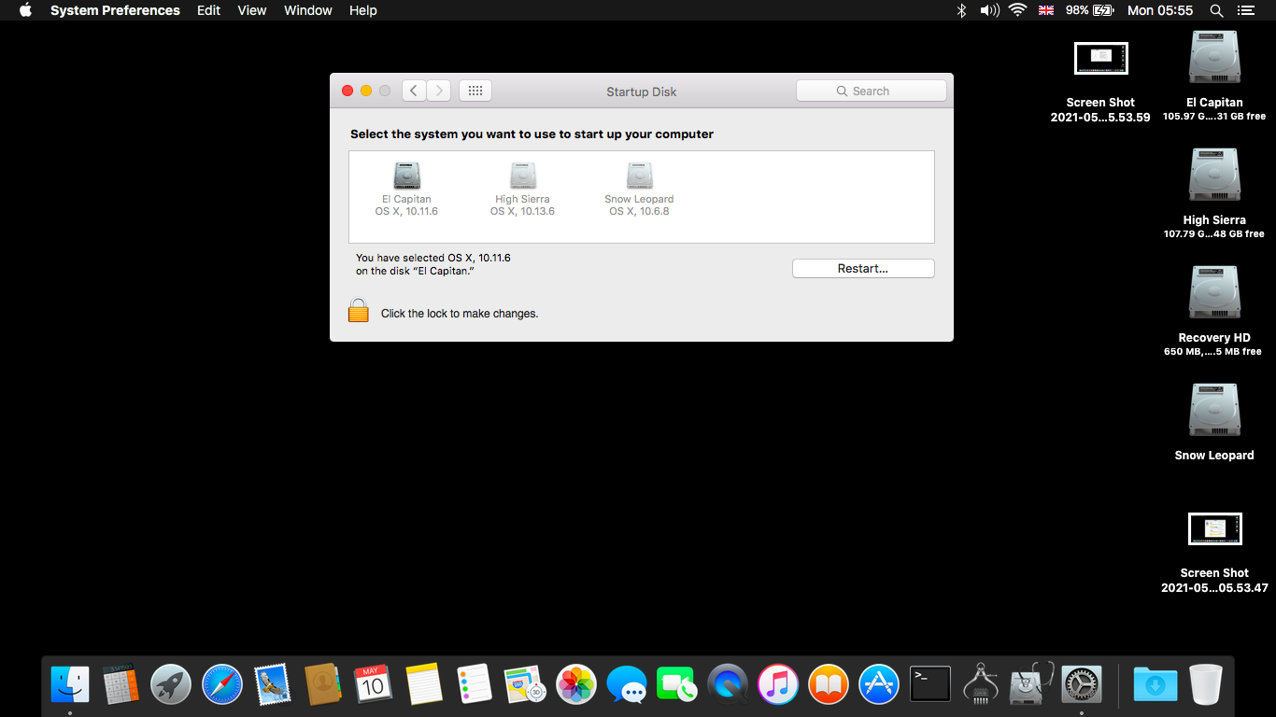
Task: Open Photos from the Dock
Action: coord(575,684)
